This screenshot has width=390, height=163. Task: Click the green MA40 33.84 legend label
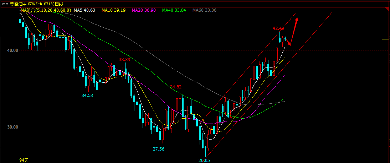point(174,11)
